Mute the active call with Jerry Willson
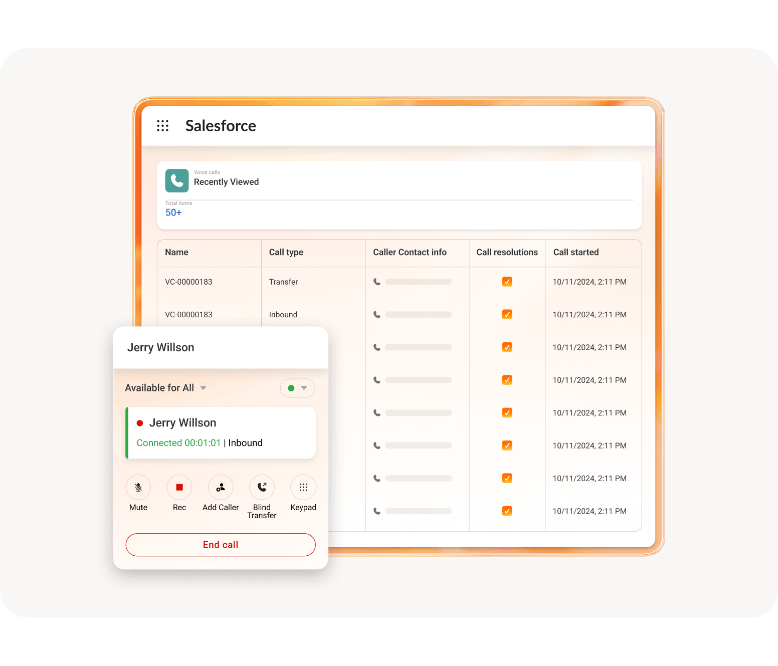The width and height of the screenshot is (778, 666). coord(138,487)
